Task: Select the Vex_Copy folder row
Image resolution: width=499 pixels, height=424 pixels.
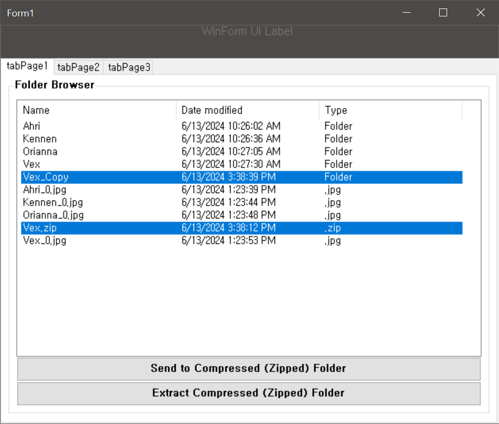Action: 242,177
